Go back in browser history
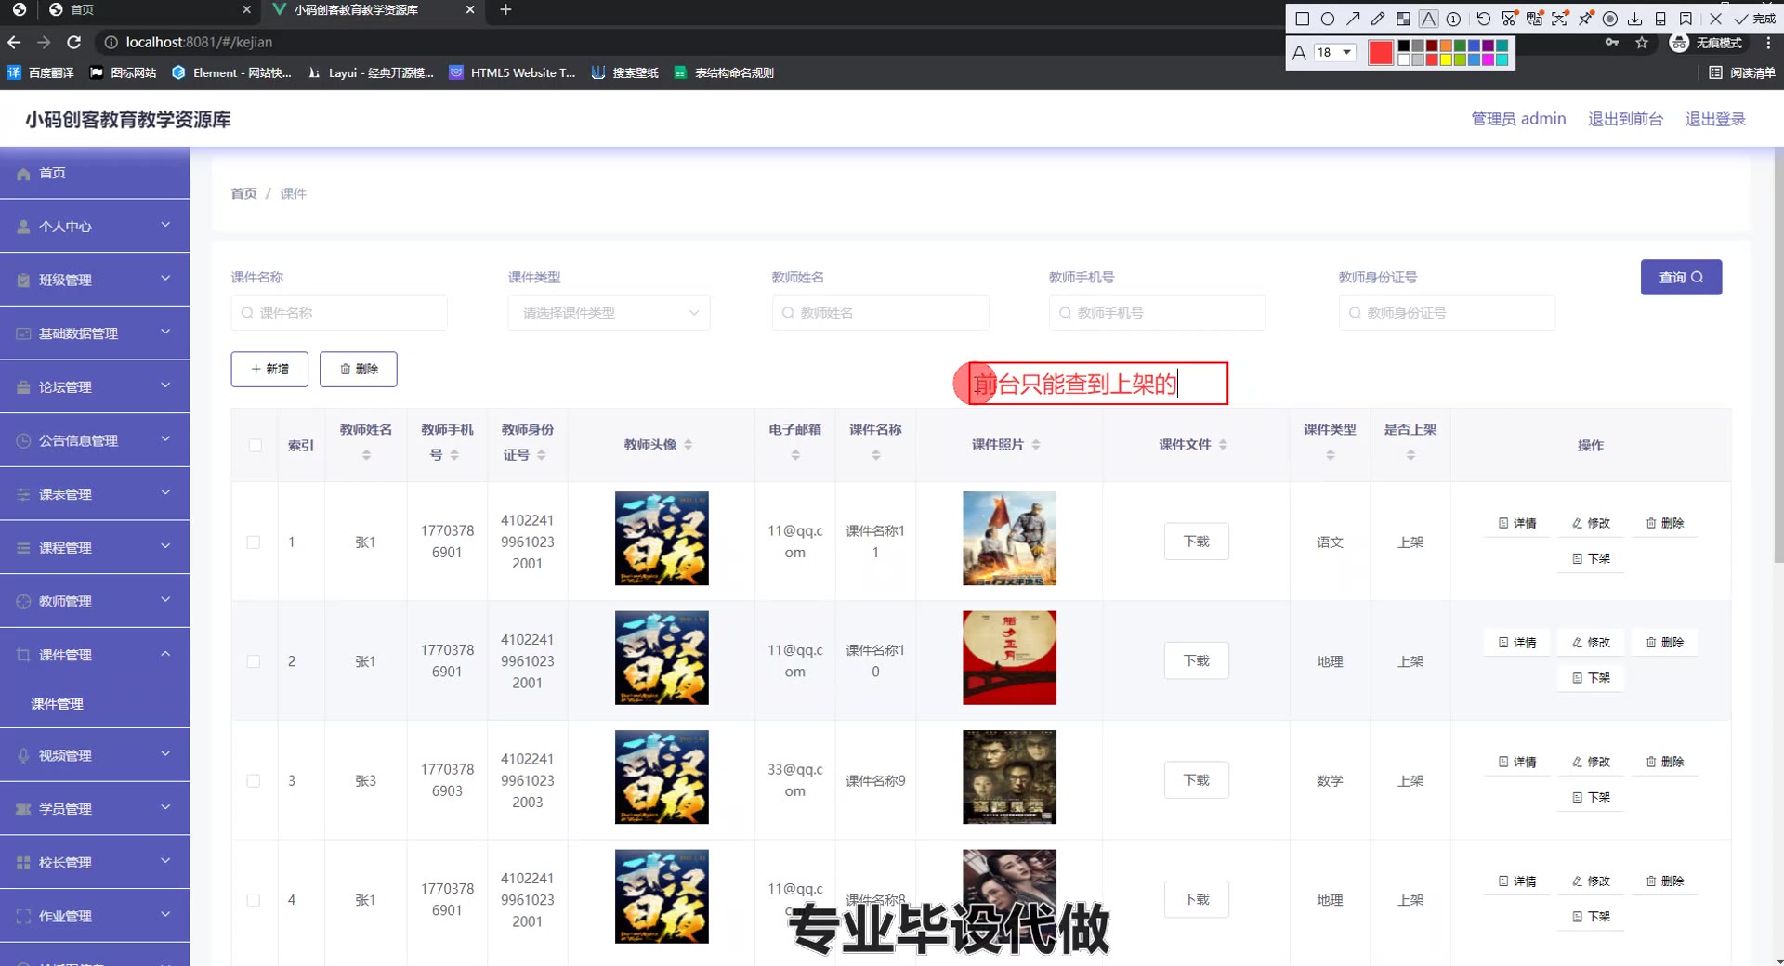Screen dimensions: 1784x966 click(x=14, y=42)
